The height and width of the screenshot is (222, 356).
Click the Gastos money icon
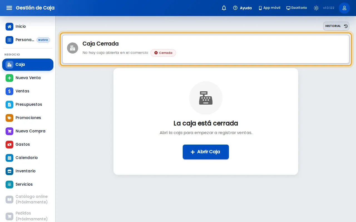coord(9,144)
